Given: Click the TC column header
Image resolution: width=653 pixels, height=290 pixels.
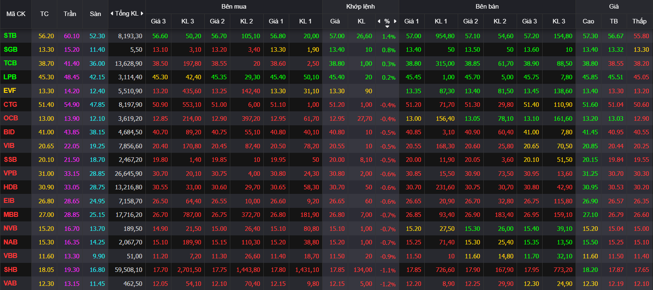Looking at the screenshot, I should [x=44, y=14].
